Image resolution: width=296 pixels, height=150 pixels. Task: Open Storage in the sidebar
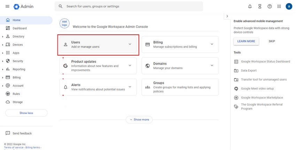click(17, 102)
